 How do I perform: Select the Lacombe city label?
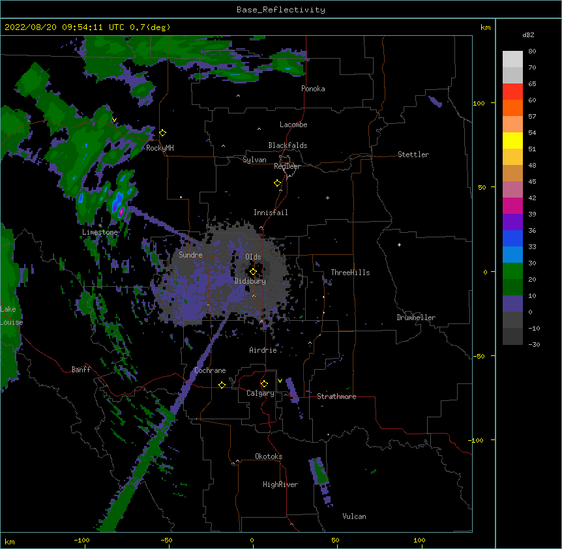(x=293, y=125)
